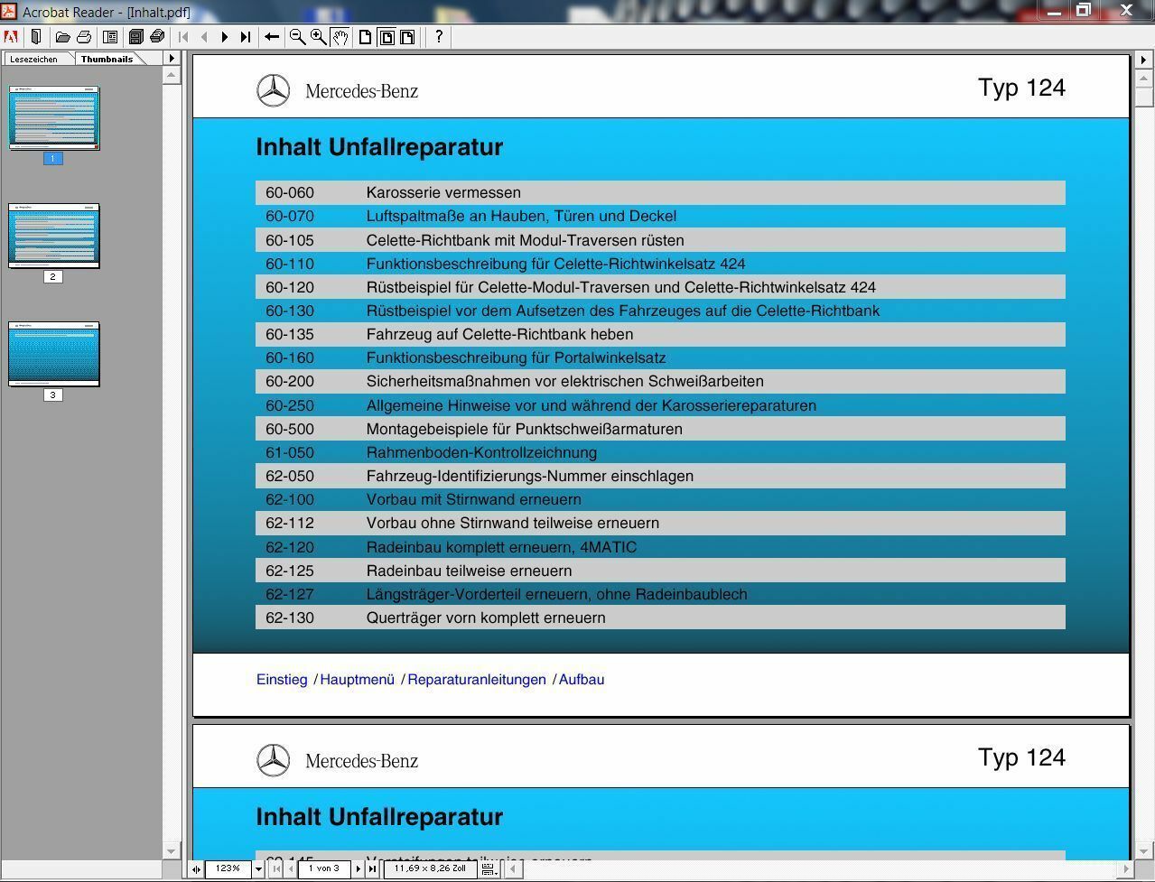Click the '1 von 3' page field
1155x882 pixels.
click(324, 868)
